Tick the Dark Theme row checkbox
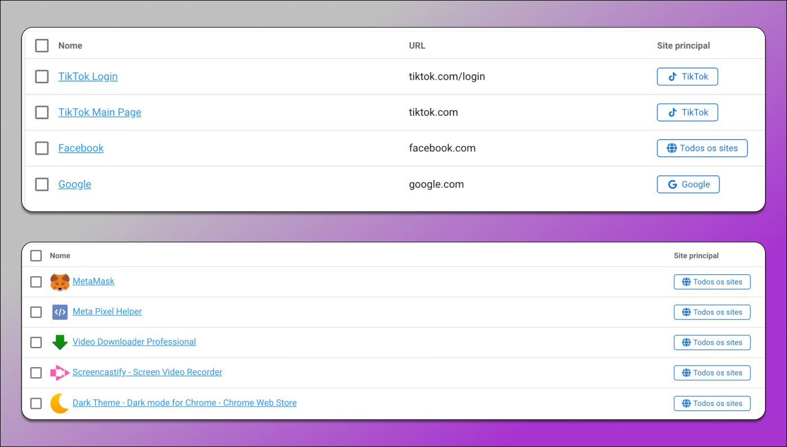This screenshot has height=447, width=787. coord(36,403)
